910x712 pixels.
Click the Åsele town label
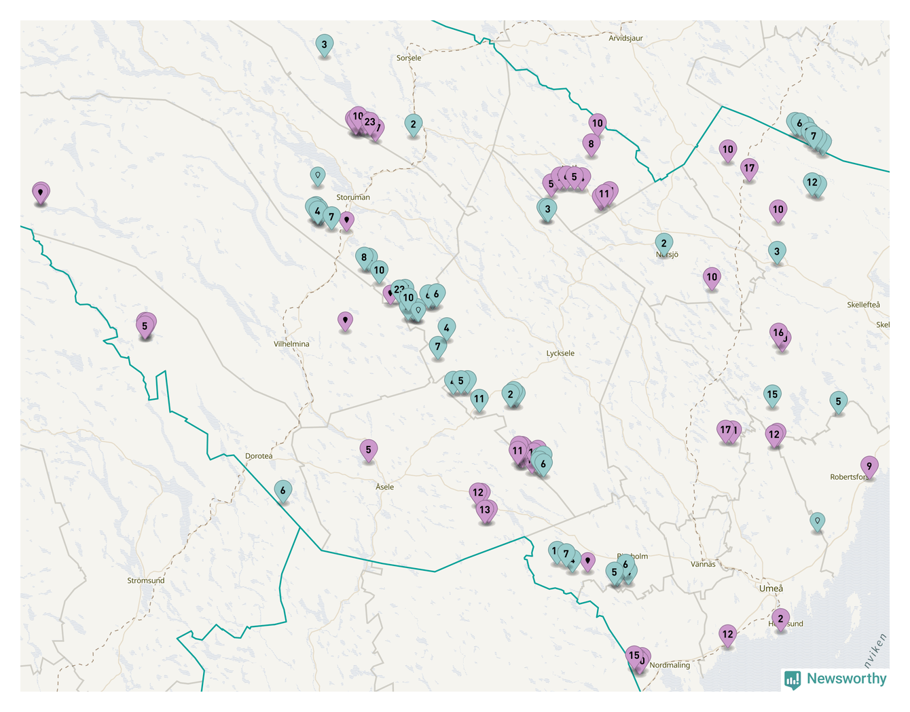tap(384, 487)
